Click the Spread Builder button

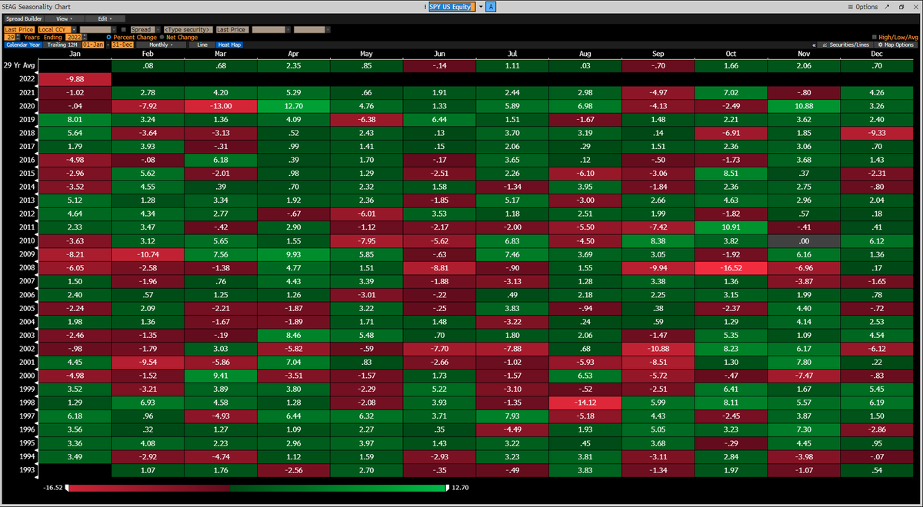coord(24,18)
